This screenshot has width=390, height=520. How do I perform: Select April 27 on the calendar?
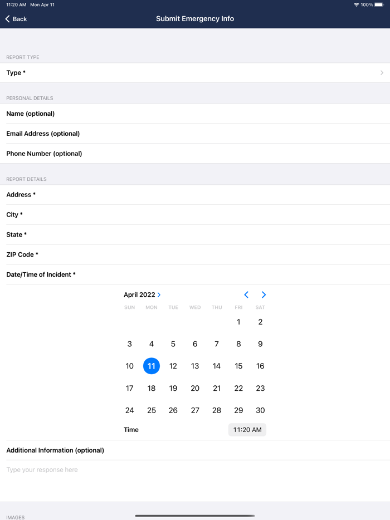click(195, 410)
